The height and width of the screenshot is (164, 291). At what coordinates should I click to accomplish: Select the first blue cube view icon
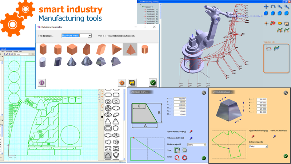click(266, 13)
